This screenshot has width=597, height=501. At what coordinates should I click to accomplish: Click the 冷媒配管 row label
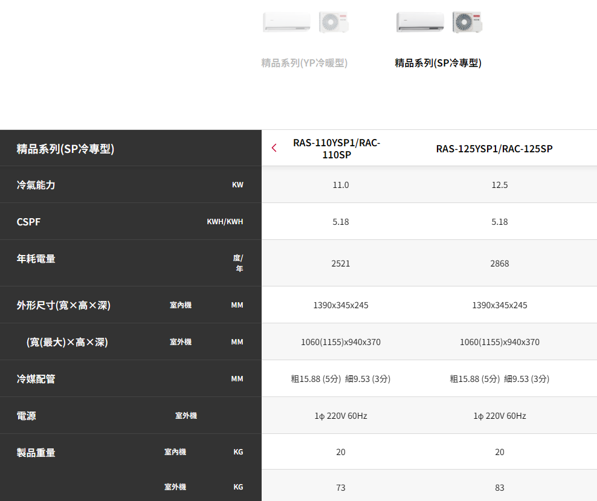click(36, 379)
